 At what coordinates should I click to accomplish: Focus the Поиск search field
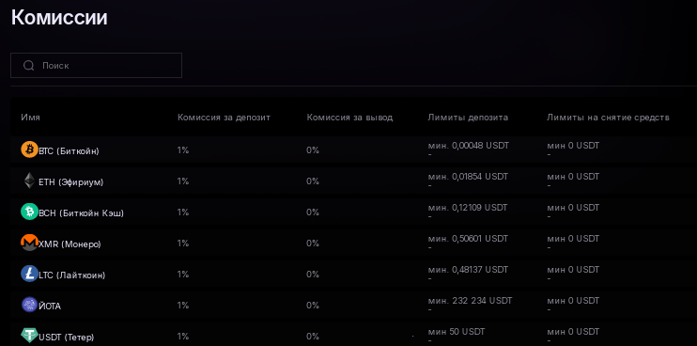tap(96, 66)
